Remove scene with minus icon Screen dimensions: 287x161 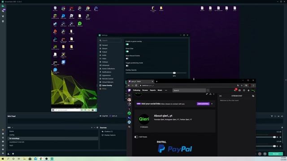click(95, 127)
